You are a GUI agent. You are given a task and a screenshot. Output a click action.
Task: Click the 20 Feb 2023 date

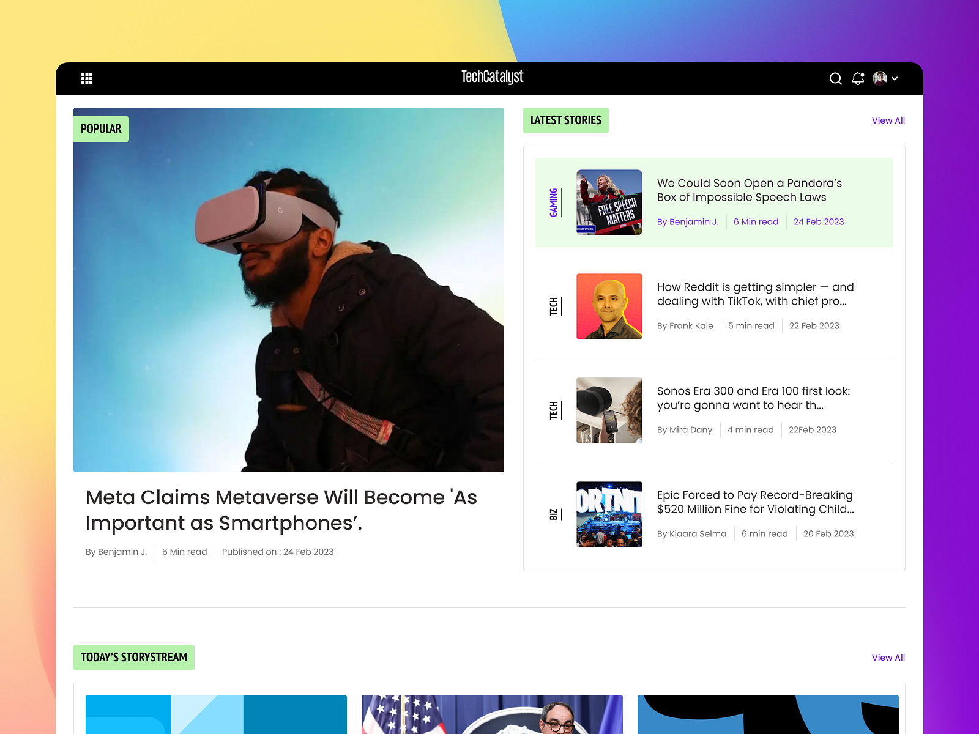pyautogui.click(x=828, y=534)
